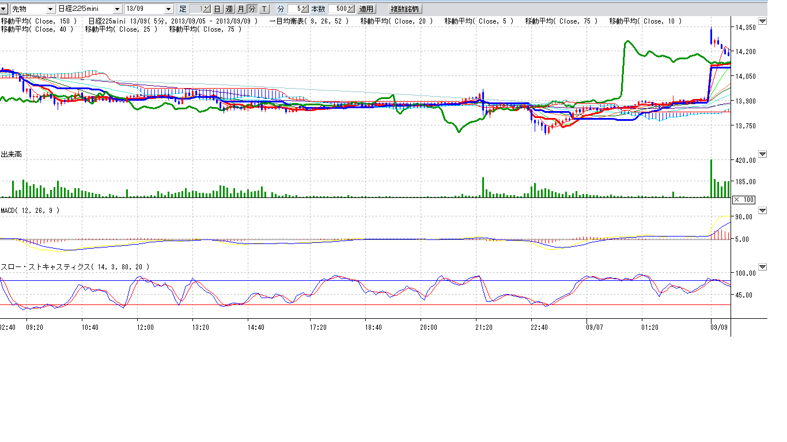Image resolution: width=787 pixels, height=442 pixels.
Task: Open the MACD panel menu arrow
Action: (x=763, y=211)
